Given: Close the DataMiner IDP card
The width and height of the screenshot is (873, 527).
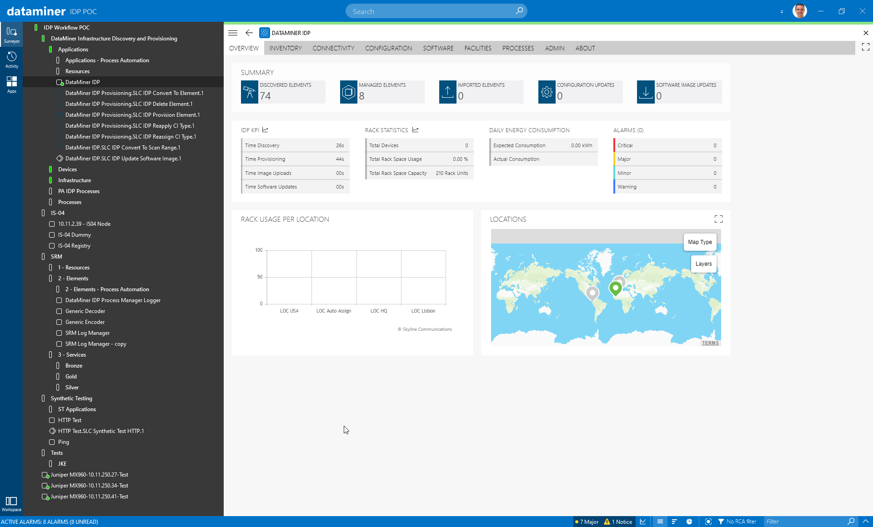Looking at the screenshot, I should tap(866, 33).
